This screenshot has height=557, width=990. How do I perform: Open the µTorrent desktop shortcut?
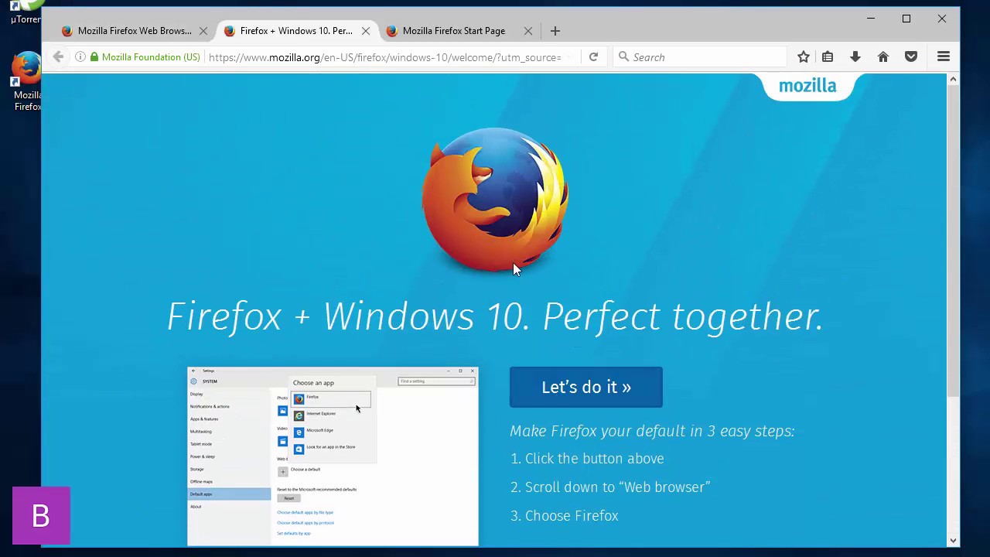(x=26, y=12)
